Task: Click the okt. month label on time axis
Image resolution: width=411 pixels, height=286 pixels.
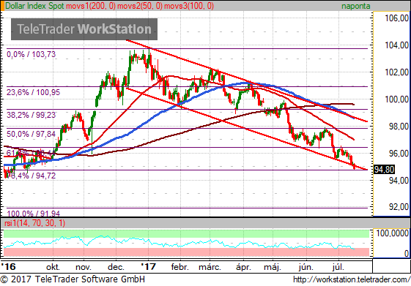Action: (x=53, y=267)
